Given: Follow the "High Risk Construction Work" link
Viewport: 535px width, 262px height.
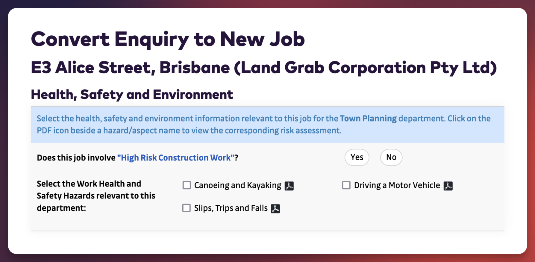Looking at the screenshot, I should (176, 158).
